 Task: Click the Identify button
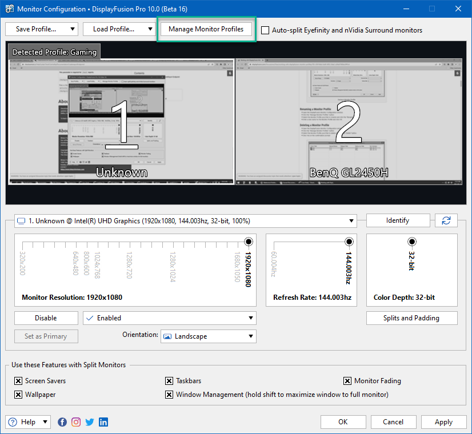(x=398, y=220)
